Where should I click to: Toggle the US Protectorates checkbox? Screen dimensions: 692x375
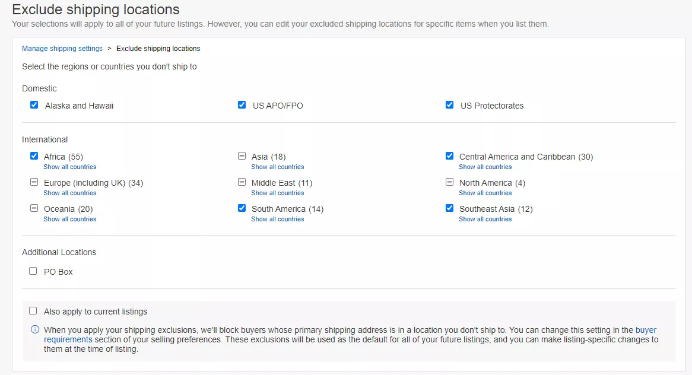pyautogui.click(x=449, y=105)
